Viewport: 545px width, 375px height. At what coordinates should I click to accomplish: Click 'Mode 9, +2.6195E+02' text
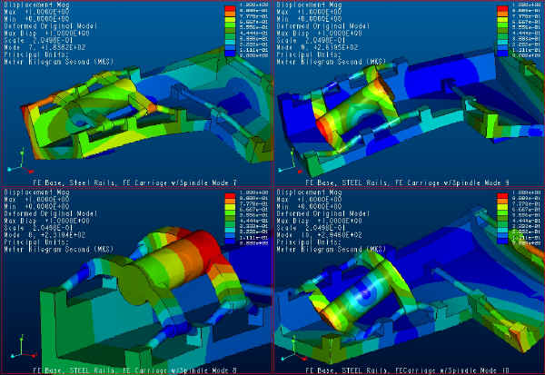317,47
